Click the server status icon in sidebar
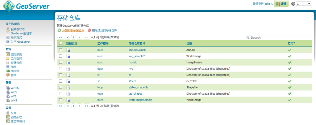The image size is (316, 125). tap(8, 29)
